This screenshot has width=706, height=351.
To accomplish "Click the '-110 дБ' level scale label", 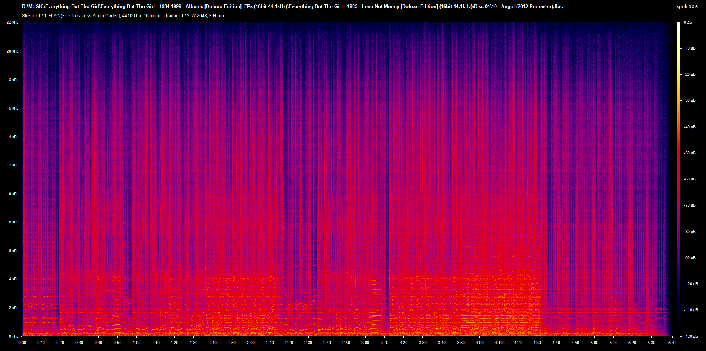I will pos(691,310).
